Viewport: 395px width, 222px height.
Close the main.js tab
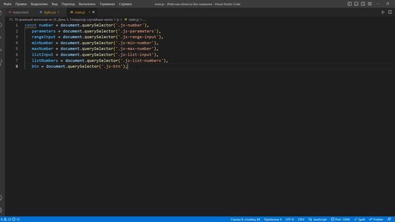[x=93, y=12]
